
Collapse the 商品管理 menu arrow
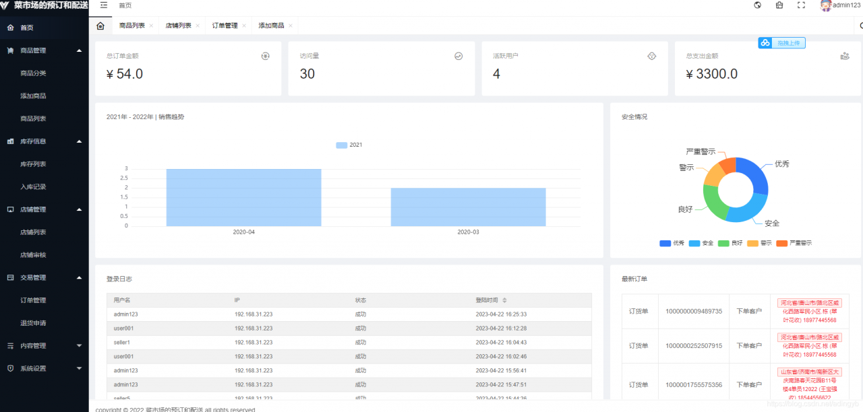[x=79, y=50]
